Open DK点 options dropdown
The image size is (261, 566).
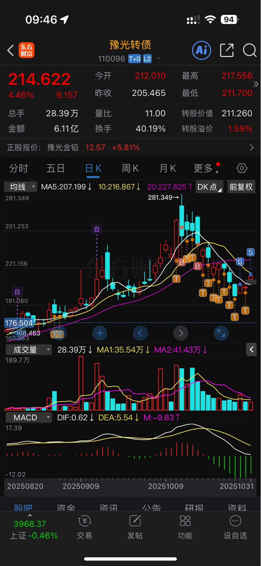coord(209,187)
